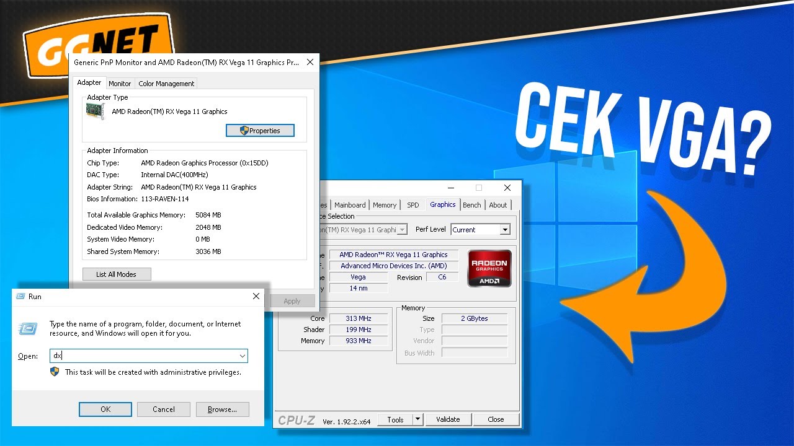The width and height of the screenshot is (794, 446).
Task: Cancel the Run dialog
Action: 164,409
